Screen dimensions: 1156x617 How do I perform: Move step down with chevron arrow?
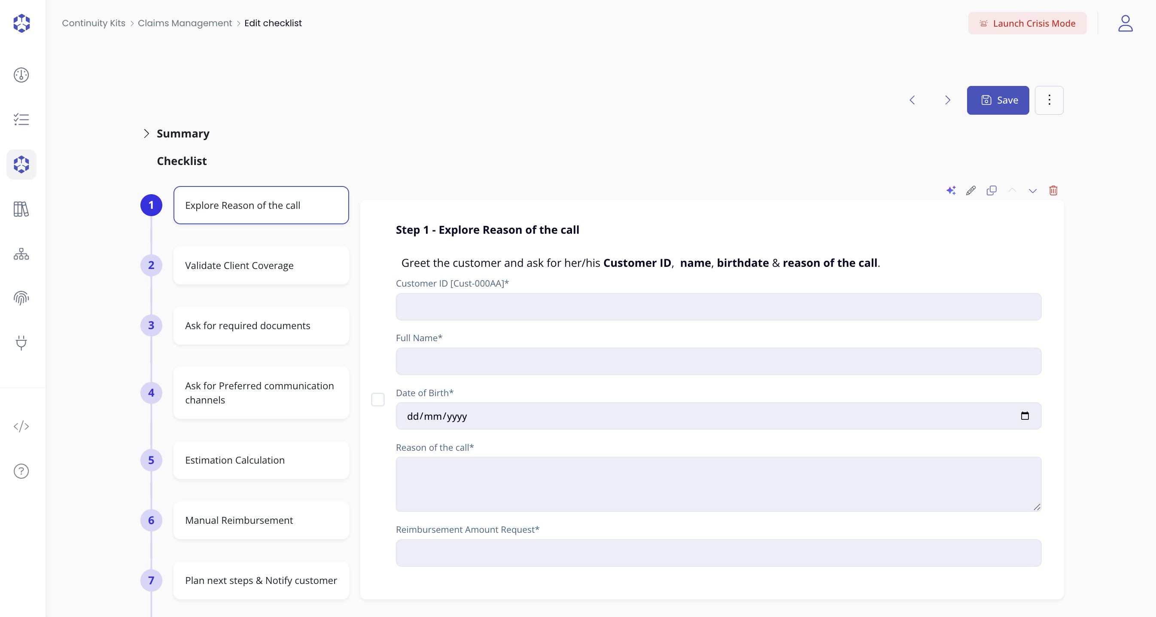pyautogui.click(x=1033, y=190)
